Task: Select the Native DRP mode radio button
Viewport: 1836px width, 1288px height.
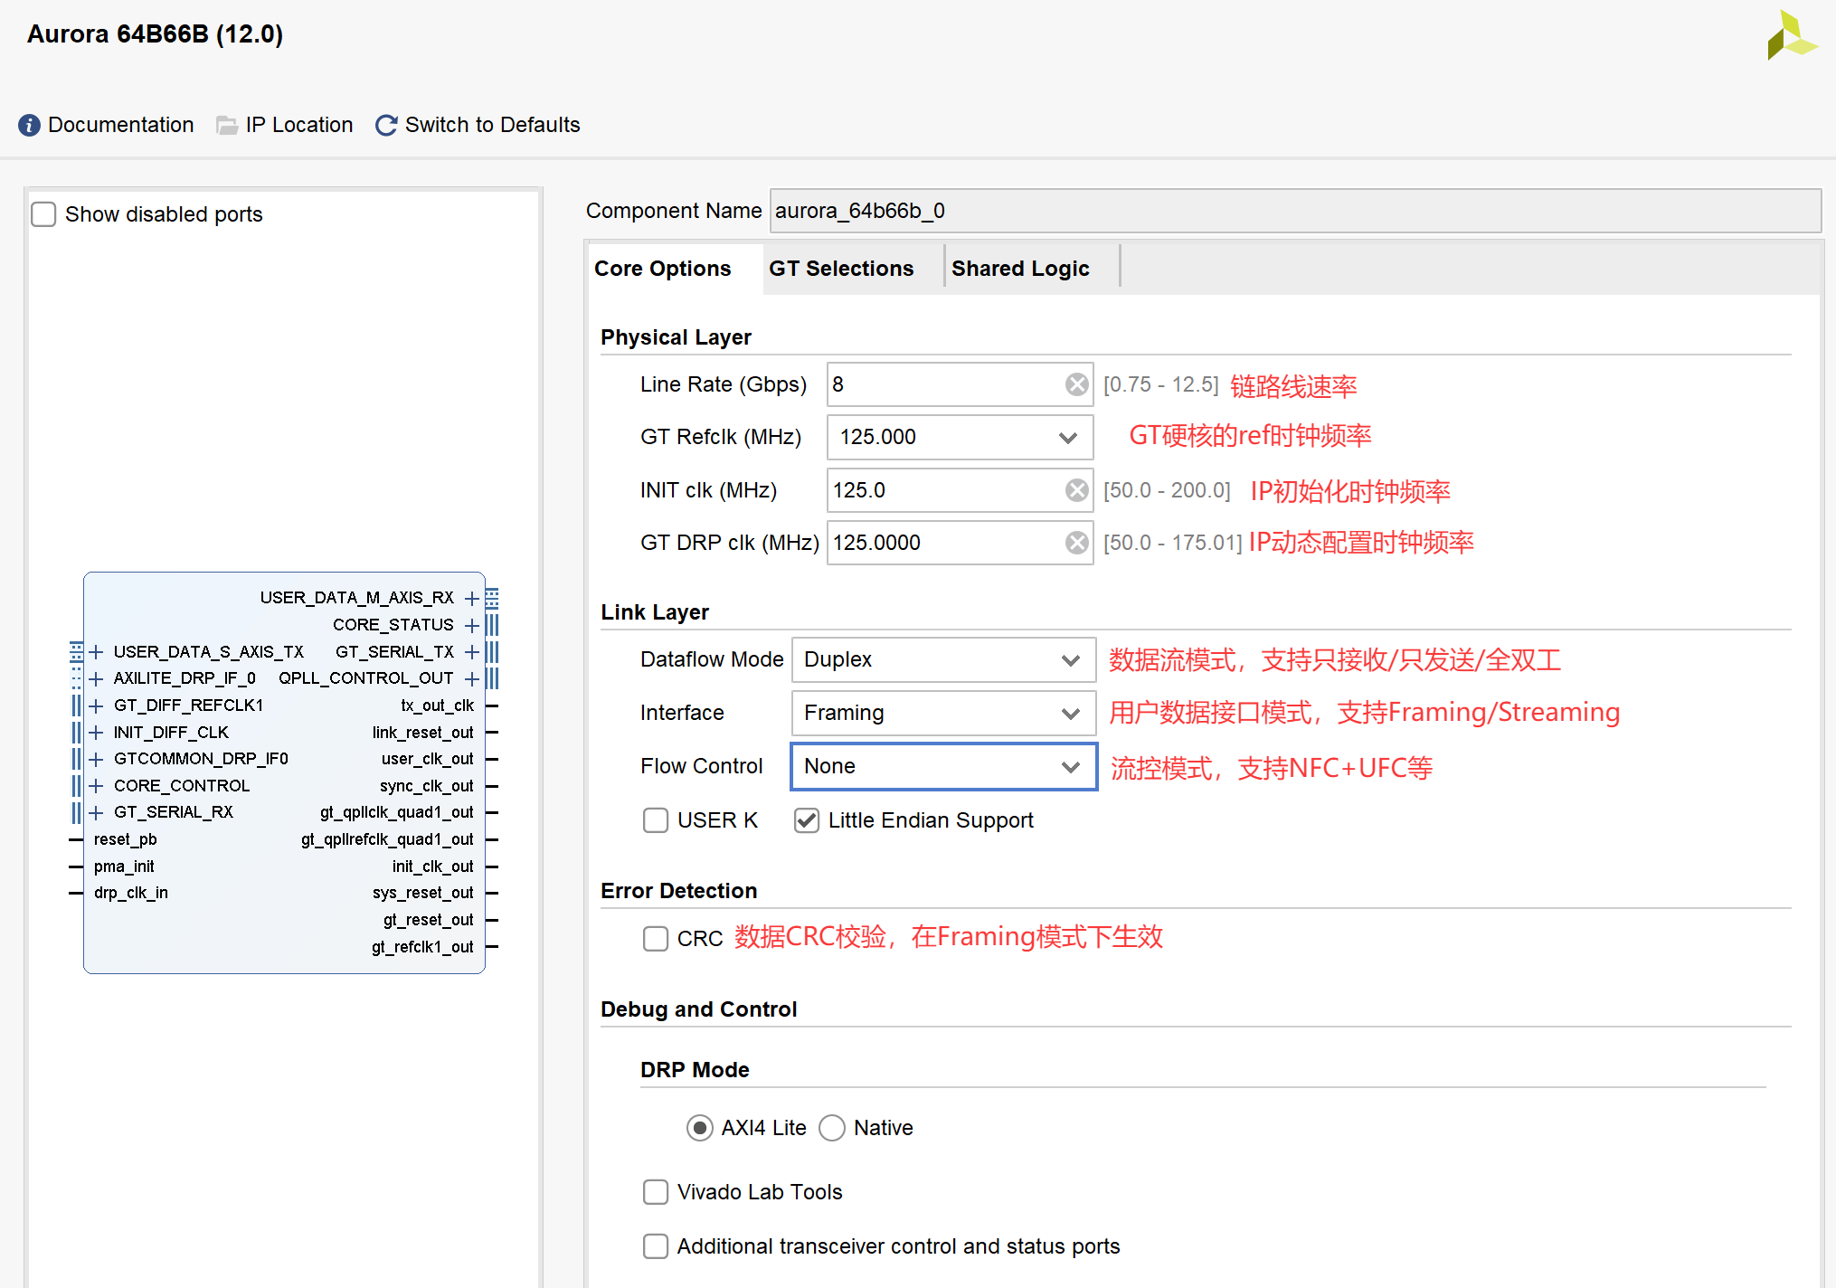Action: (x=831, y=1128)
